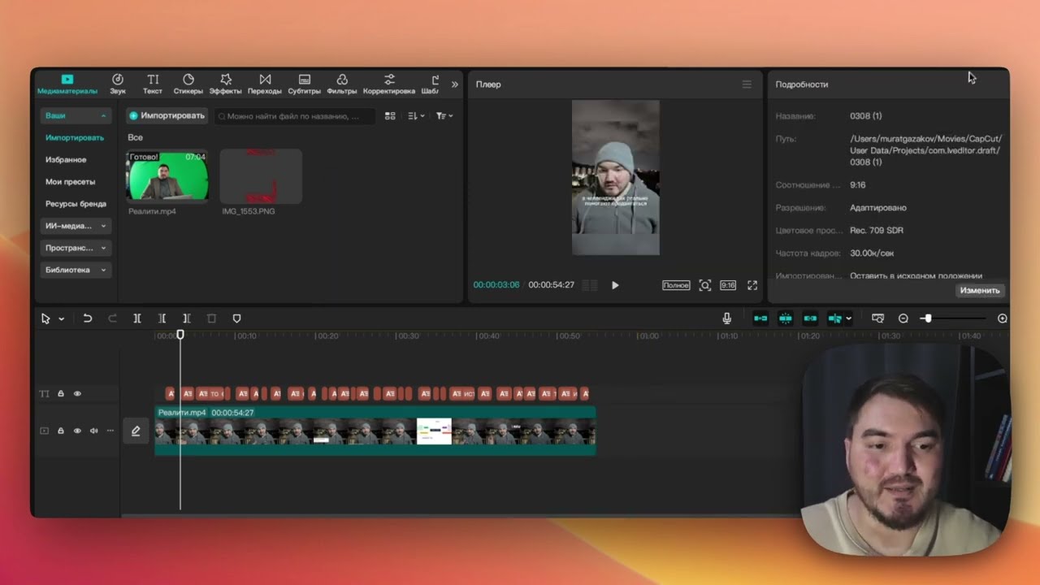This screenshot has height=585, width=1040.
Task: Click the preview zoom-to-fit icon
Action: click(705, 285)
